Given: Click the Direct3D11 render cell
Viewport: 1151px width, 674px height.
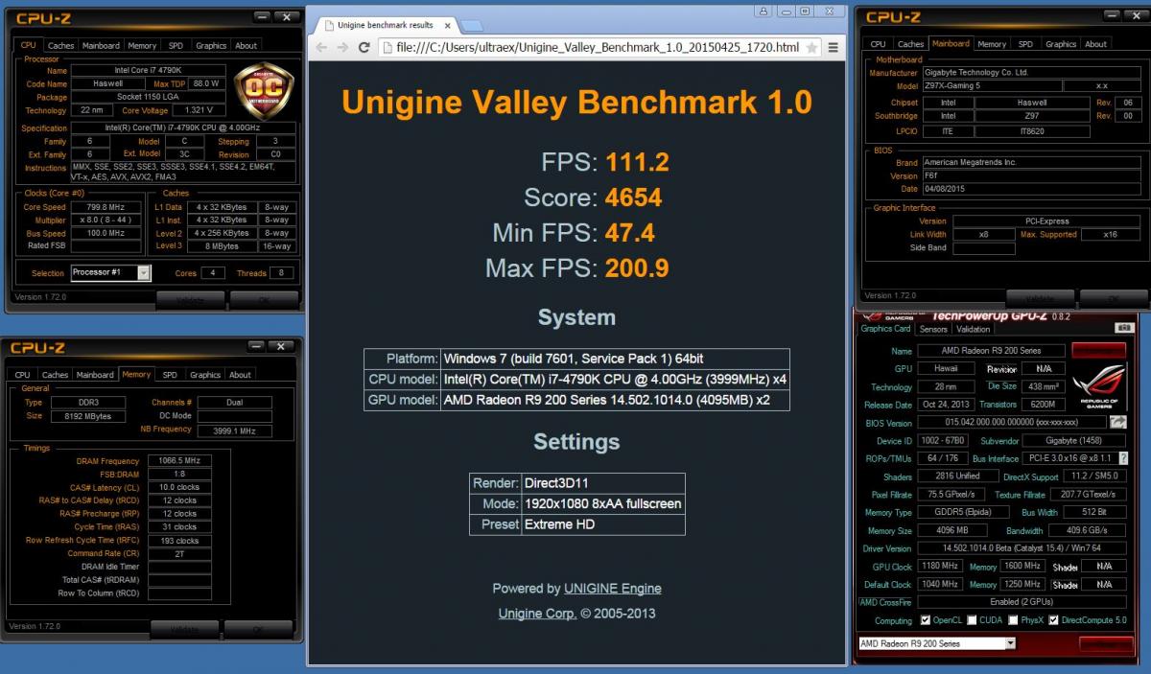Looking at the screenshot, I should click(602, 482).
